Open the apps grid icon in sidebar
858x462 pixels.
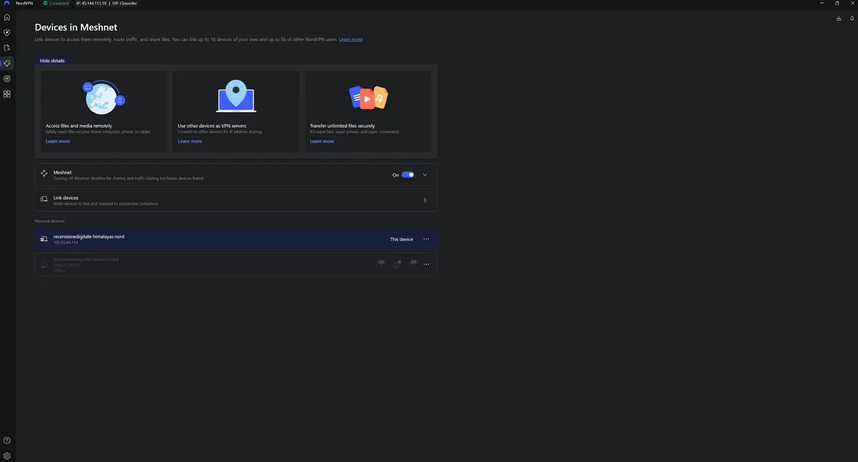point(7,94)
